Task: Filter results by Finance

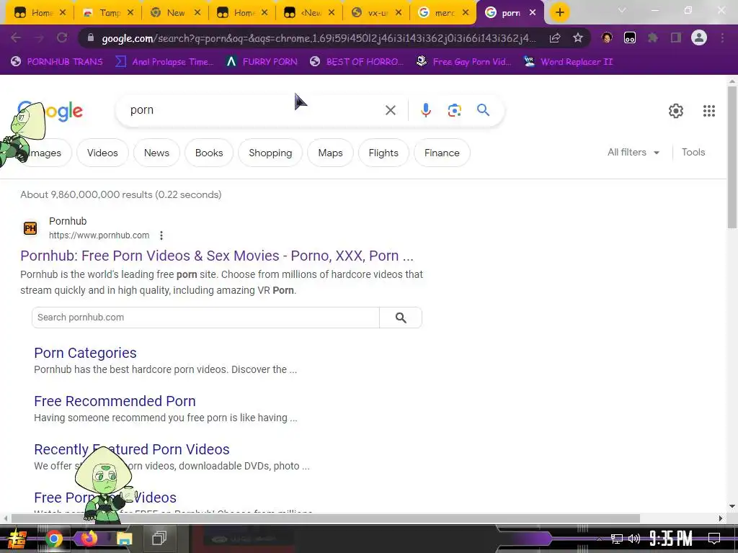Action: [x=442, y=153]
